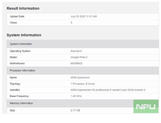Select the ARM Qualcomm processor name
161x123 pixels.
(80, 77)
